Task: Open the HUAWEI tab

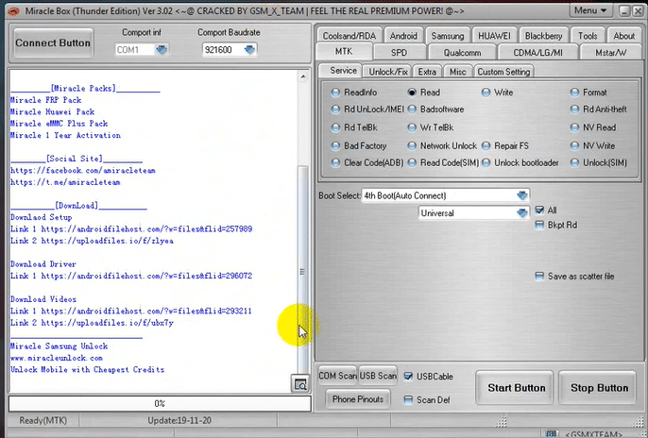Action: pos(494,36)
